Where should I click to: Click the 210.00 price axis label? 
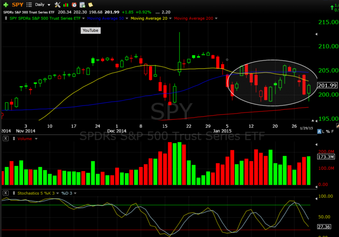(x=328, y=46)
